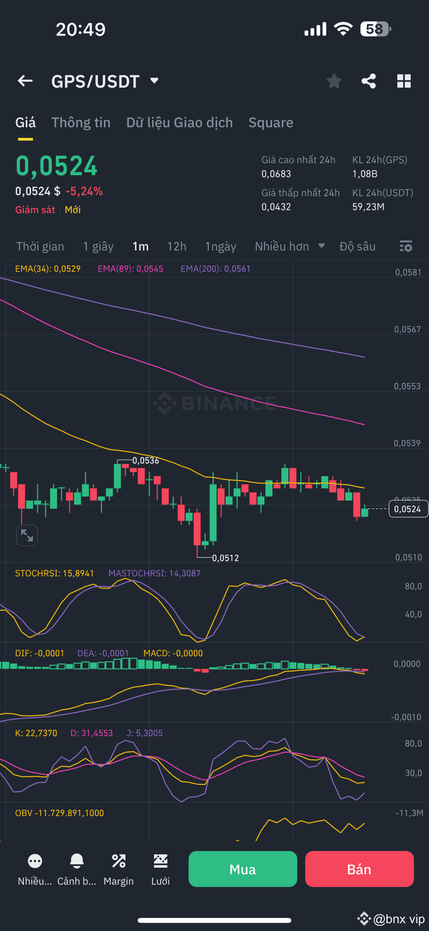Tap the D: 31,4553 label
This screenshot has width=429, height=931.
tap(92, 733)
